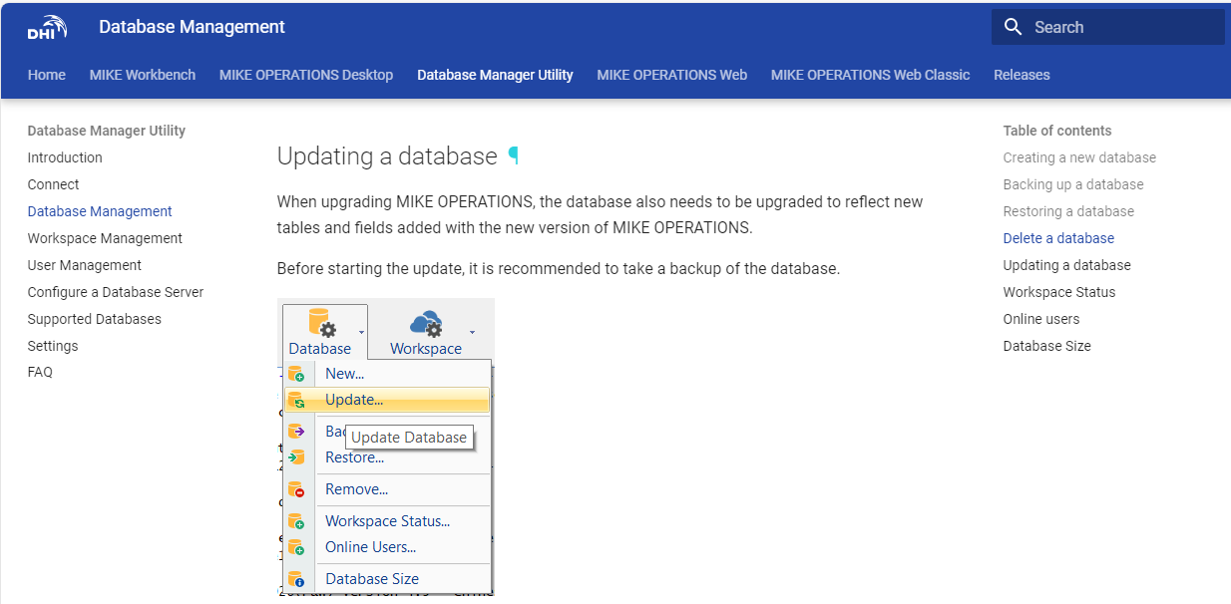Click the icon beside Workspace Status...
Image resolution: width=1231 pixels, height=604 pixels.
coord(296,521)
